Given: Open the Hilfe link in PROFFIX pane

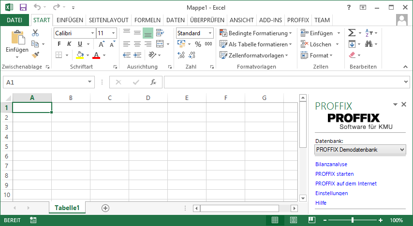Looking at the screenshot, I should [x=321, y=203].
